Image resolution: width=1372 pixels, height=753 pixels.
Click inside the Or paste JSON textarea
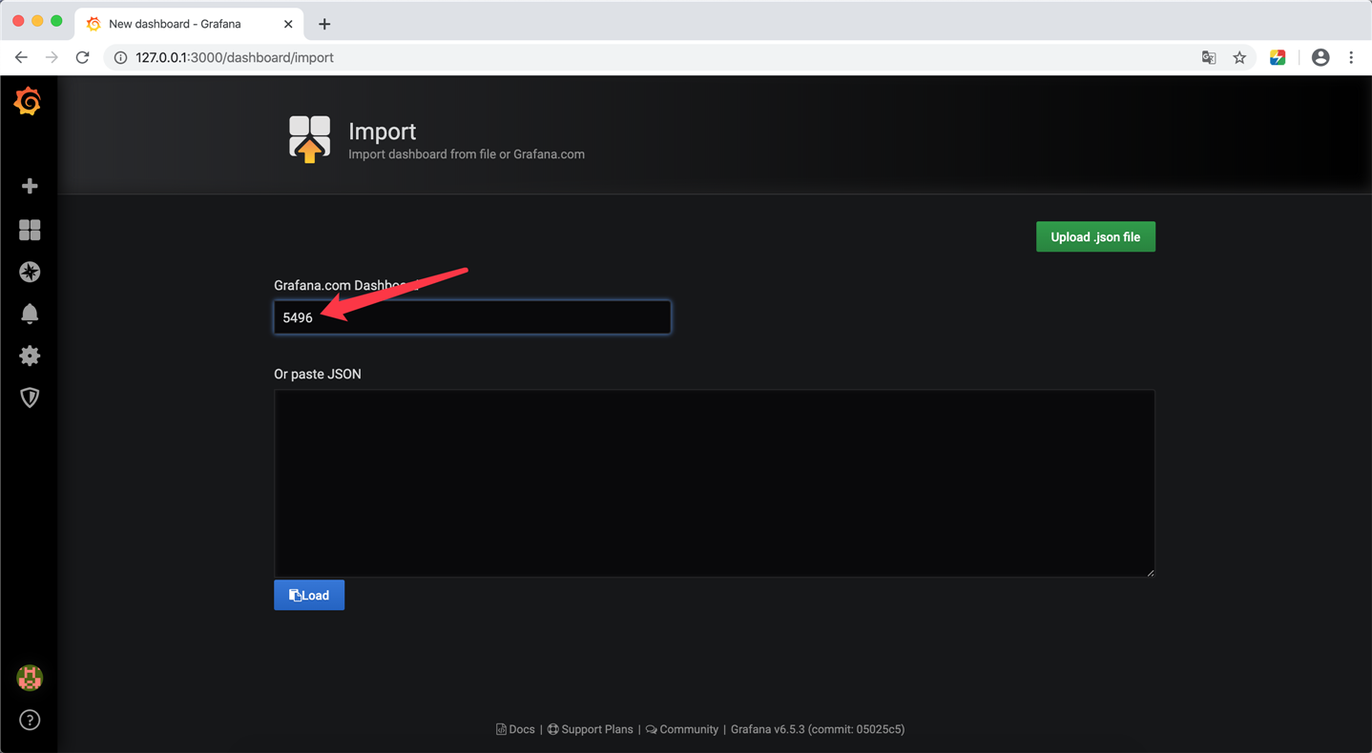(715, 483)
